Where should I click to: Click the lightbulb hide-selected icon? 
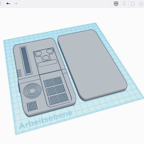pyautogui.click(x=124, y=4)
